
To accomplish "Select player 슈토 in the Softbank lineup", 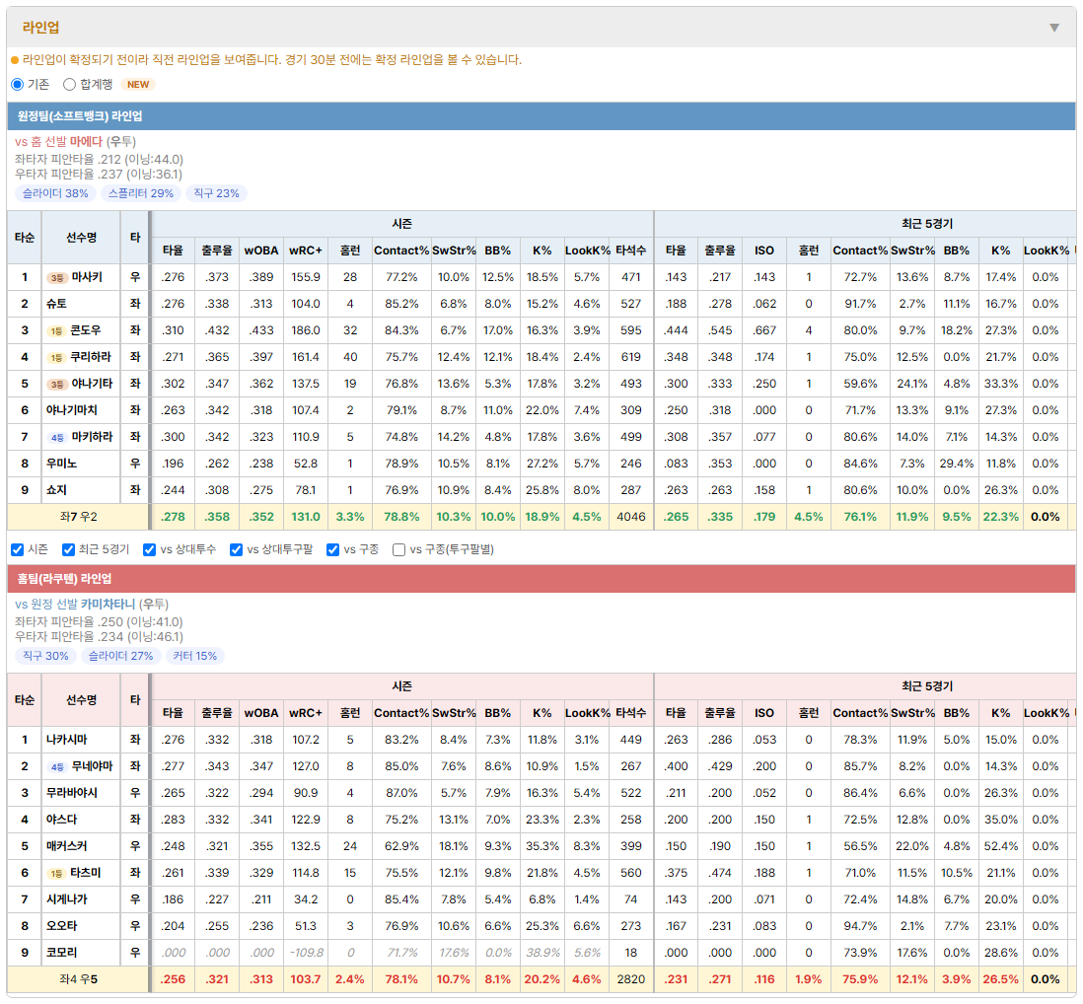I will pyautogui.click(x=56, y=304).
